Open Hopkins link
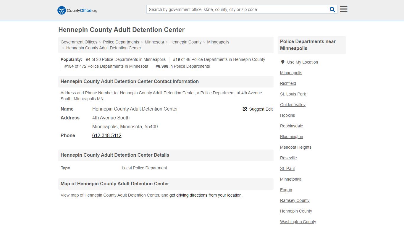This screenshot has height=227, width=404. point(287,115)
